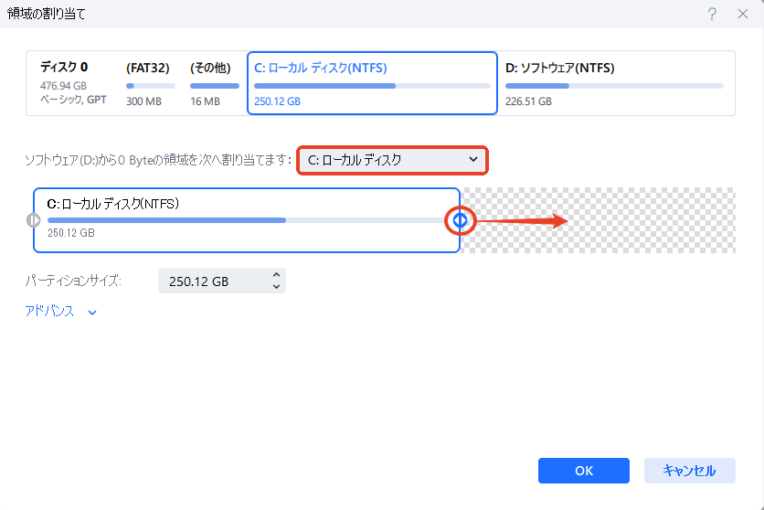Open the target partition dropdown
This screenshot has width=764, height=510.
coord(393,161)
